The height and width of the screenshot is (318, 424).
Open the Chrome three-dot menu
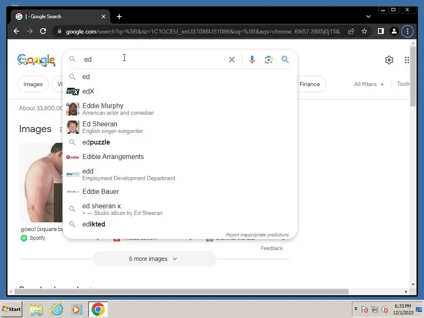click(407, 31)
